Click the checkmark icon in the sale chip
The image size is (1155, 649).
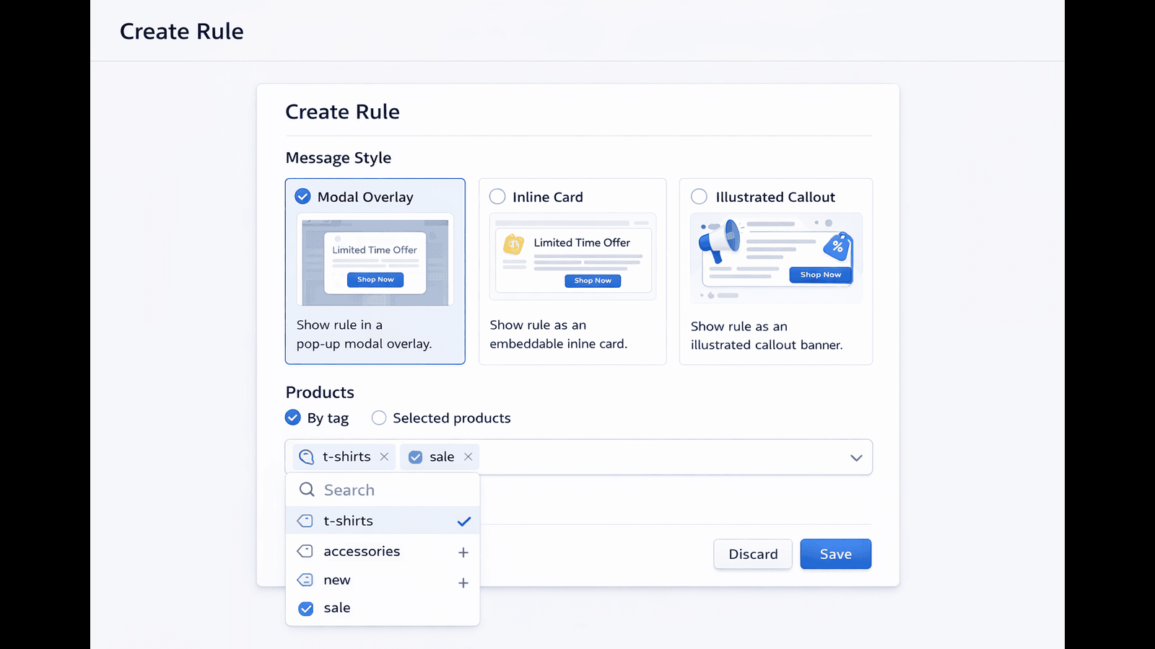click(416, 456)
